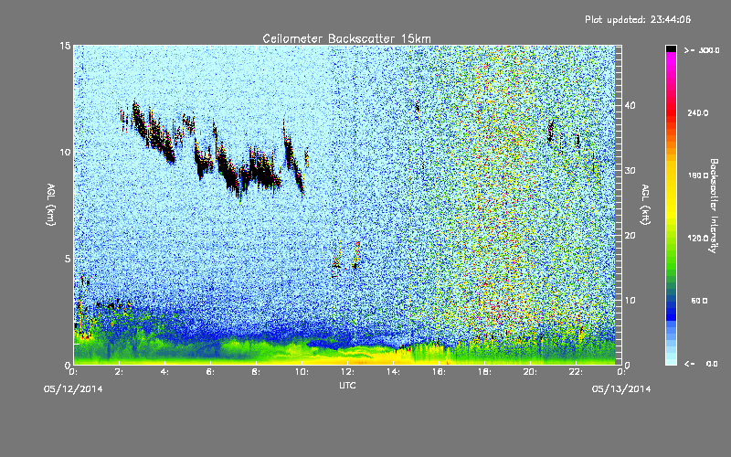This screenshot has width=731, height=457.
Task: Click the "22:" hour tick on the UTC axis
Action: 576,372
